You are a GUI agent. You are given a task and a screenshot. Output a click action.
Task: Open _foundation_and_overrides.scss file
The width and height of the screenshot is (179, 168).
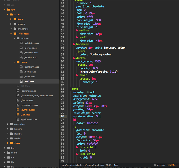[37, 96]
